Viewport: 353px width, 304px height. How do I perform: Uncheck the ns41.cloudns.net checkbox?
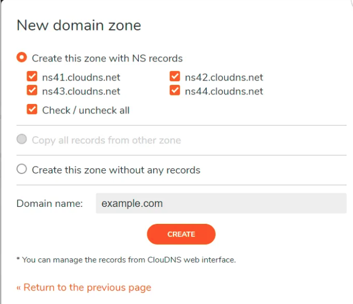[32, 77]
